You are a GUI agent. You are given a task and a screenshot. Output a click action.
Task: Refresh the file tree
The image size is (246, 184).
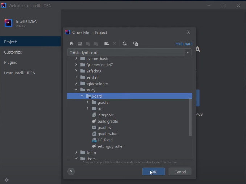(x=125, y=43)
